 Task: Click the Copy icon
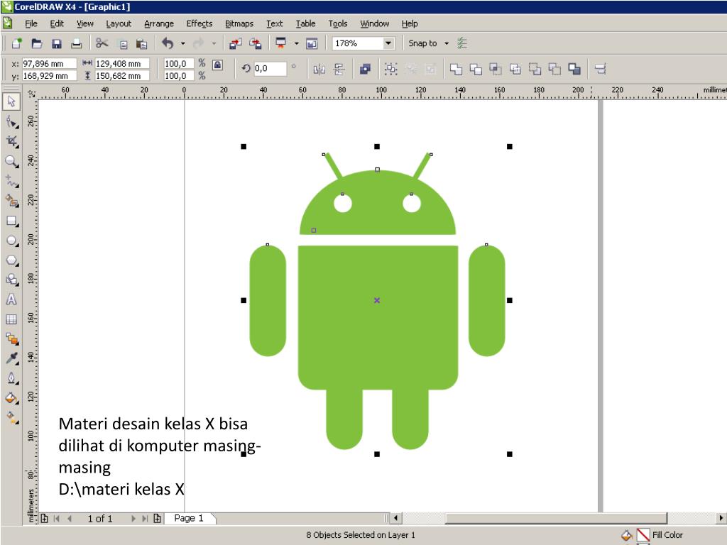123,44
